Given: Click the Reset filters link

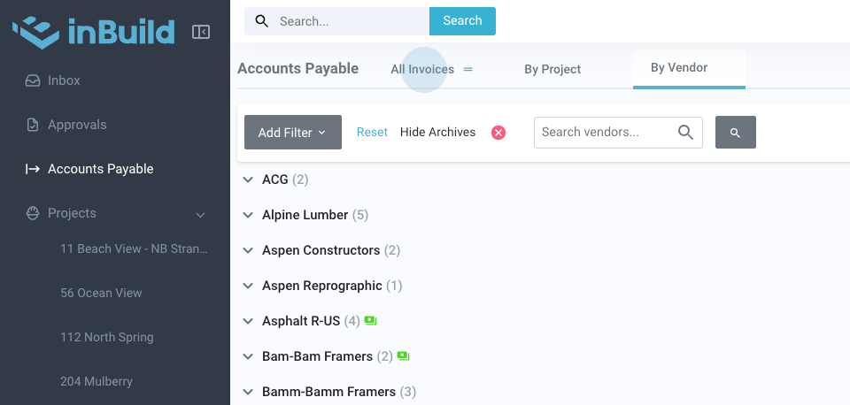Looking at the screenshot, I should point(372,133).
